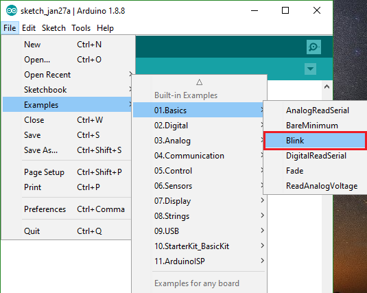Choose New from the File menu
367x293 pixels.
(67, 45)
